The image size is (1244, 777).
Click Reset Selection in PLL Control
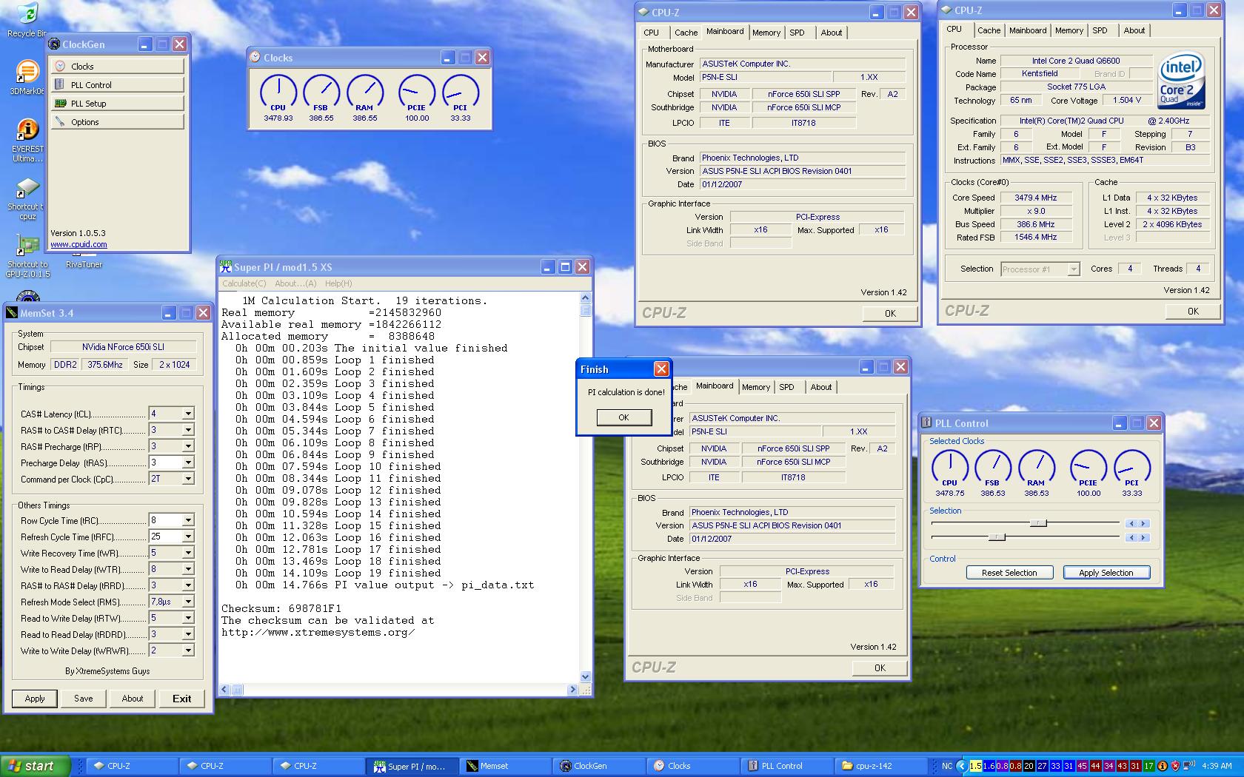point(1009,573)
